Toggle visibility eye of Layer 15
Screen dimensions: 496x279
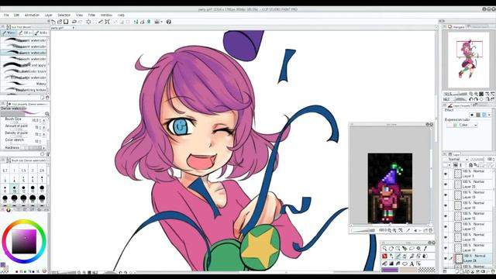[x=446, y=238]
